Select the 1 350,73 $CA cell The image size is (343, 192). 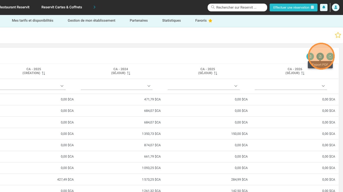coord(151,134)
